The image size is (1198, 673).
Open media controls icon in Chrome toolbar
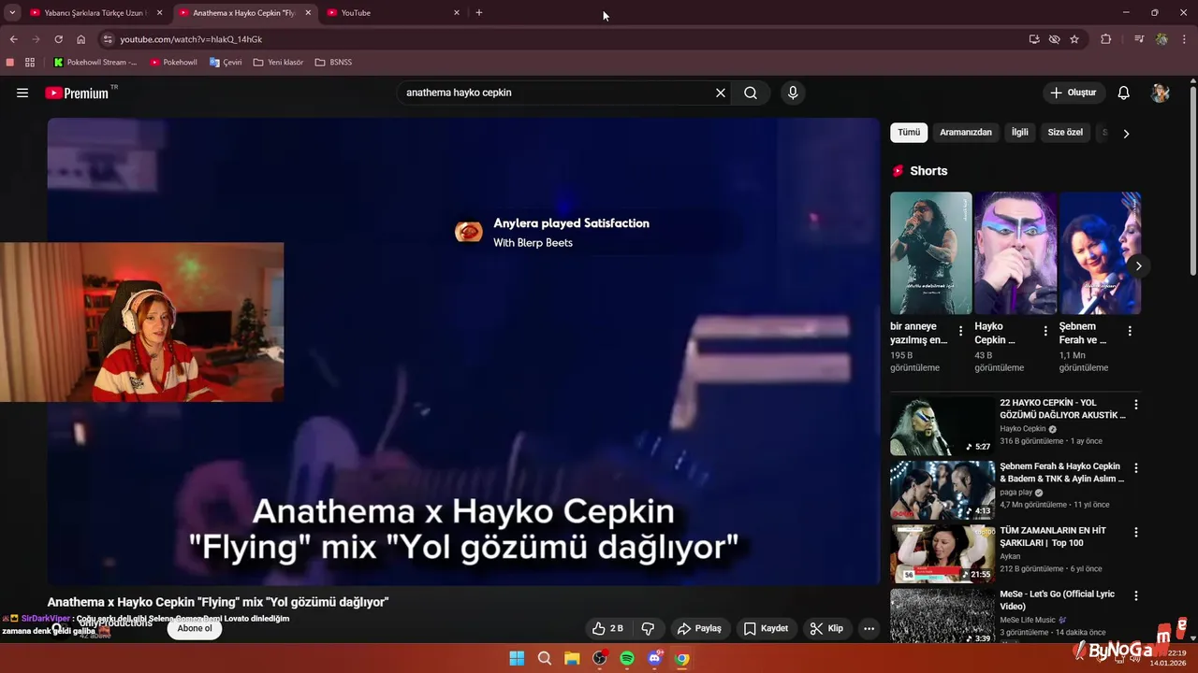pos(1139,39)
